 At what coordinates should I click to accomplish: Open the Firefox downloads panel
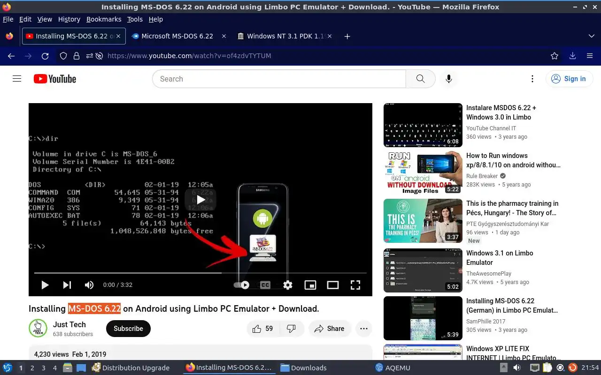click(x=572, y=56)
